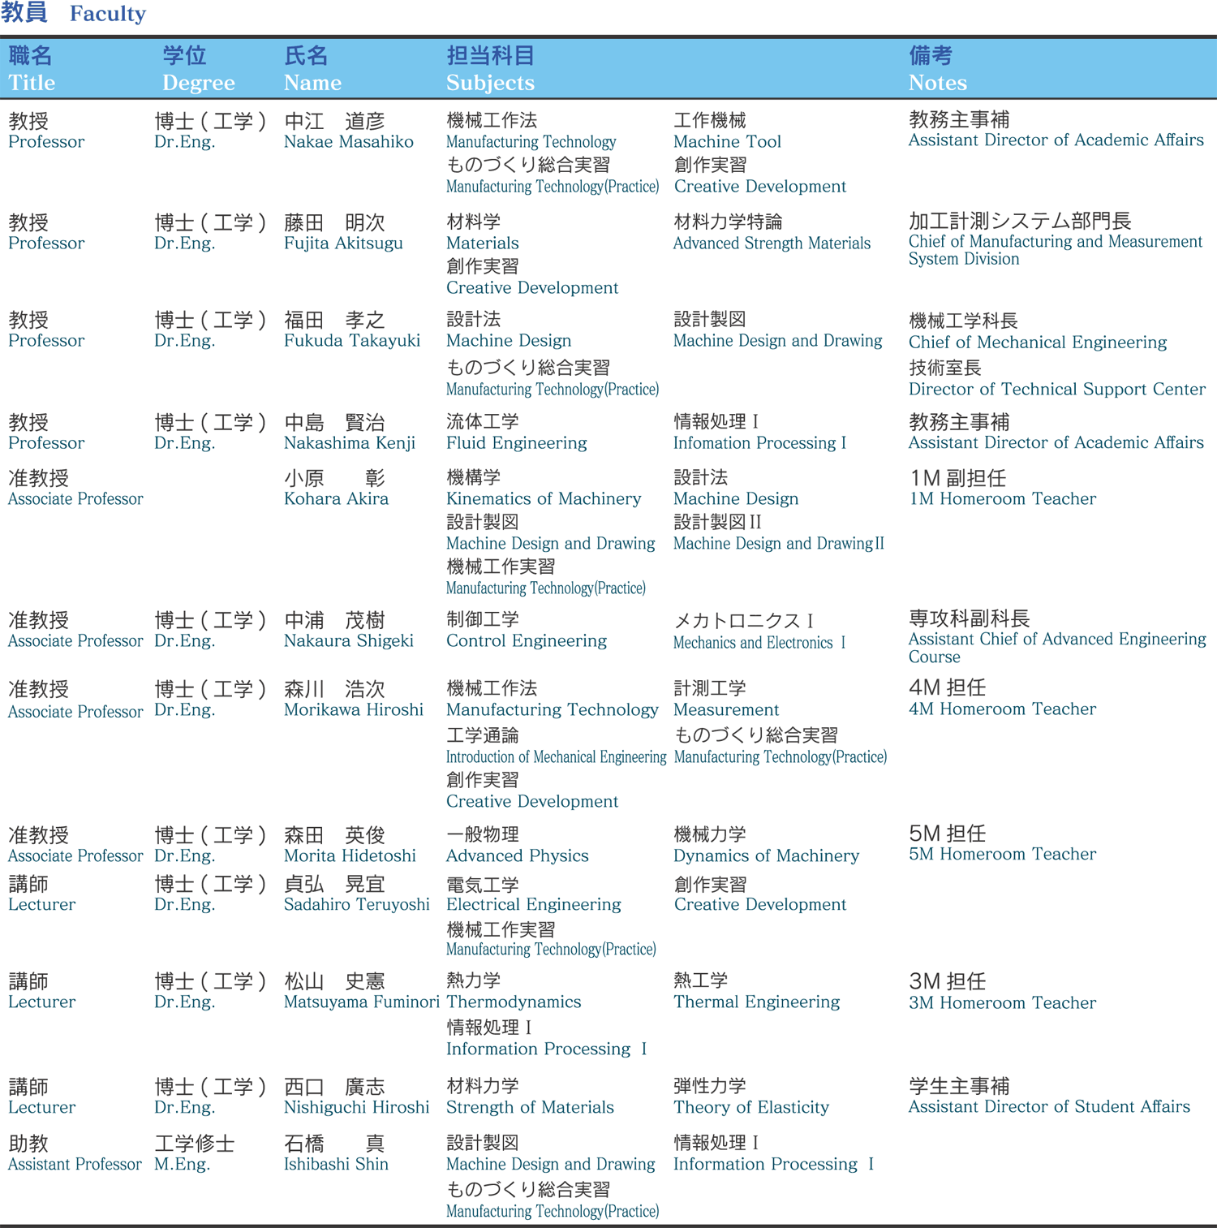Click 'Director of Technical Support Center' note

(x=1056, y=390)
